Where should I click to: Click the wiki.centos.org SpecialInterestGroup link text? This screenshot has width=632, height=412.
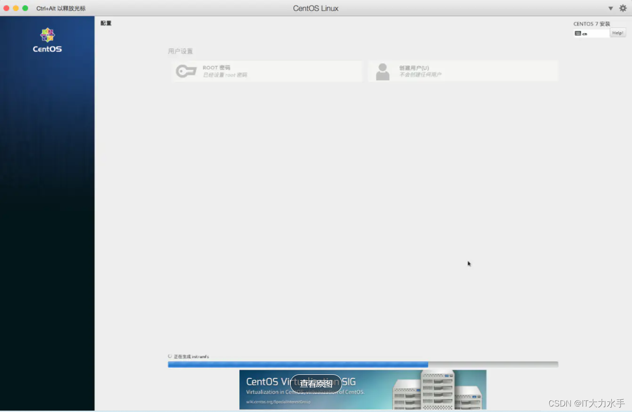coord(278,402)
